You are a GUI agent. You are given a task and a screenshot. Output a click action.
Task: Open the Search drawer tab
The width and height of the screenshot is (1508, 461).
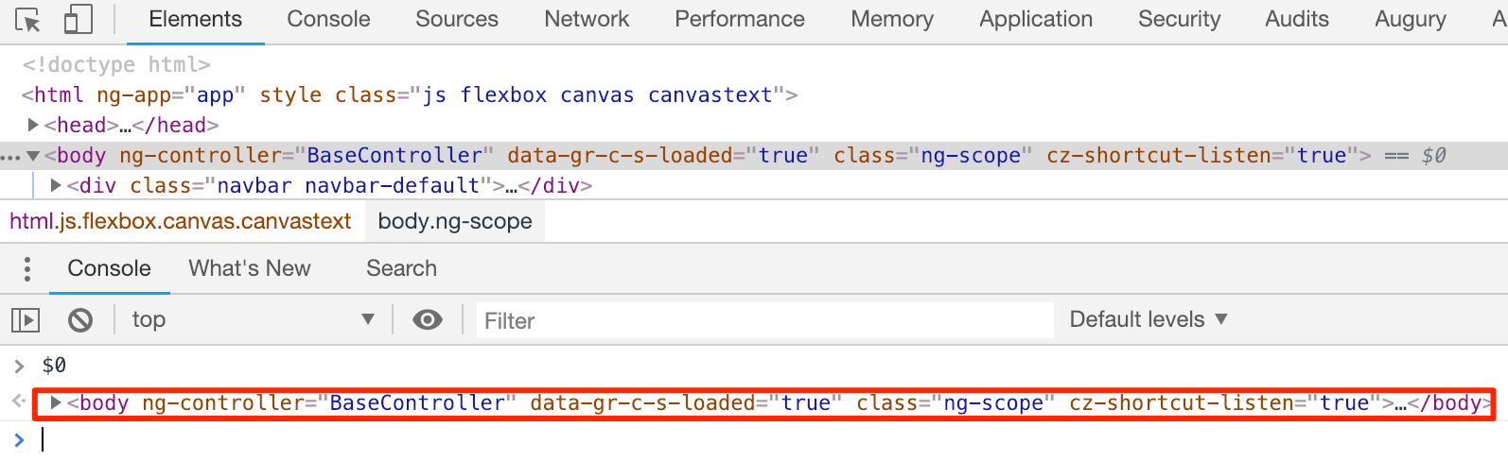tap(401, 268)
